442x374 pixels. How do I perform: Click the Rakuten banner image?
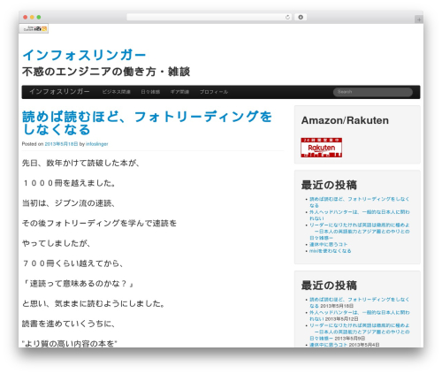pos(321,148)
